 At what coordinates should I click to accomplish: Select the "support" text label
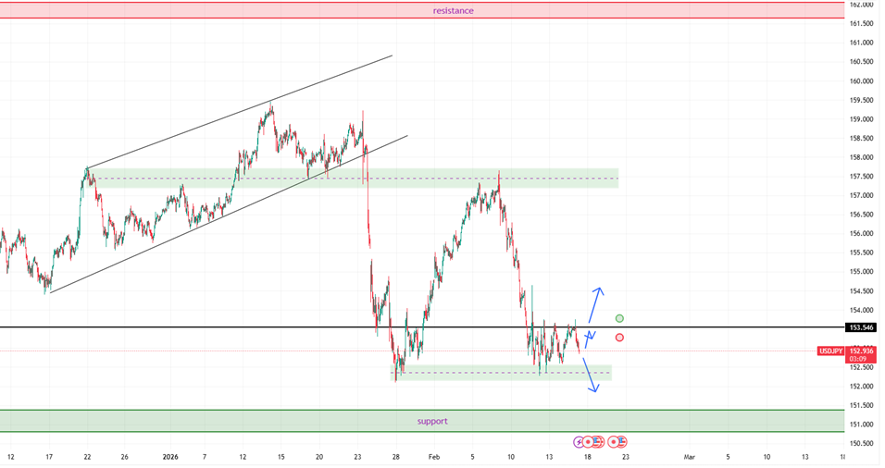(432, 421)
